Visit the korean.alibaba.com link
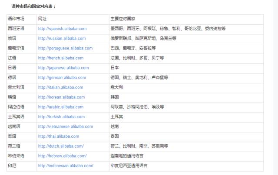 point(61,97)
